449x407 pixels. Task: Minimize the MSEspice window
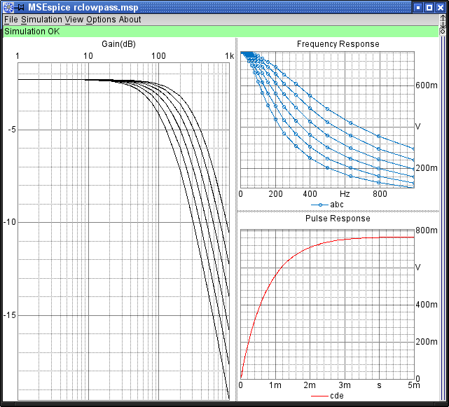(x=418, y=6)
